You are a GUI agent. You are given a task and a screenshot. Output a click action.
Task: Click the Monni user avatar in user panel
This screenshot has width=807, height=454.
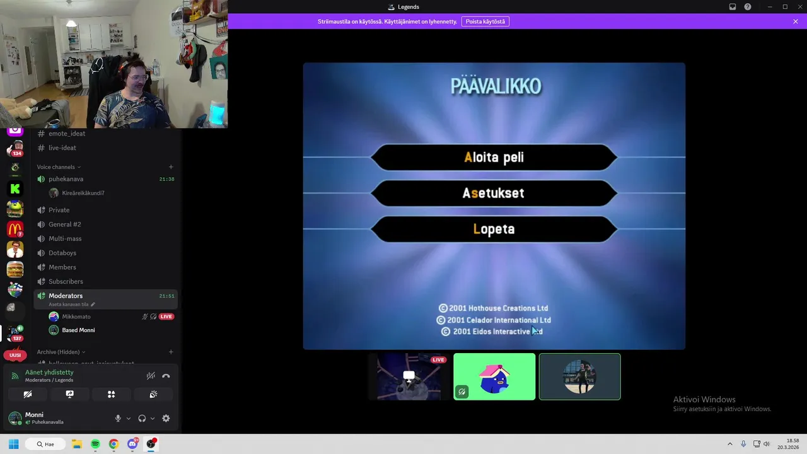[15, 418]
